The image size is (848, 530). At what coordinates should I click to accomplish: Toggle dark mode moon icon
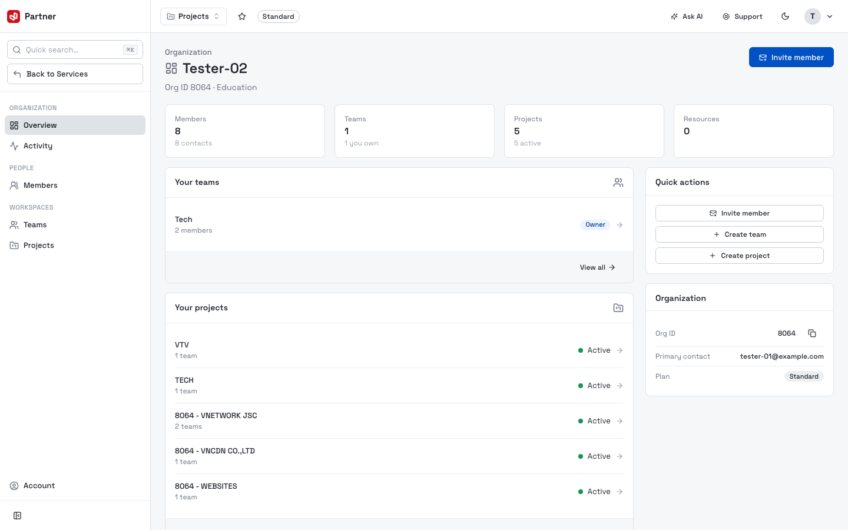click(x=785, y=16)
